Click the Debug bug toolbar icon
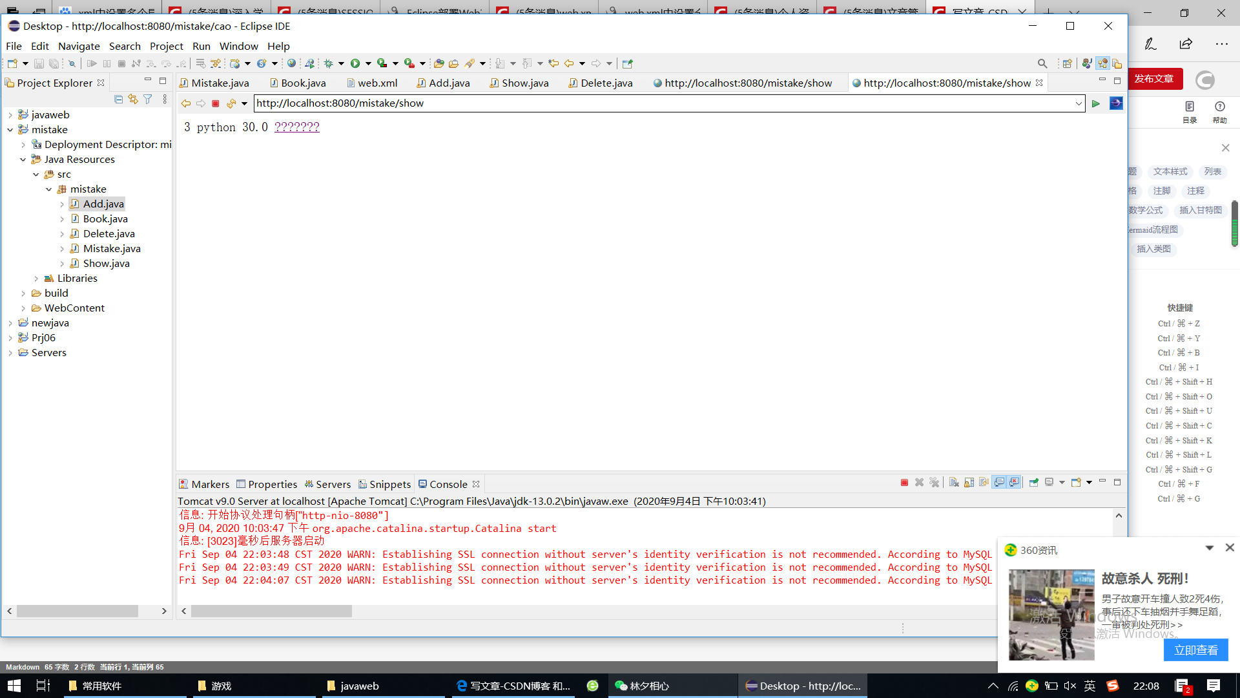The height and width of the screenshot is (698, 1240). [328, 63]
